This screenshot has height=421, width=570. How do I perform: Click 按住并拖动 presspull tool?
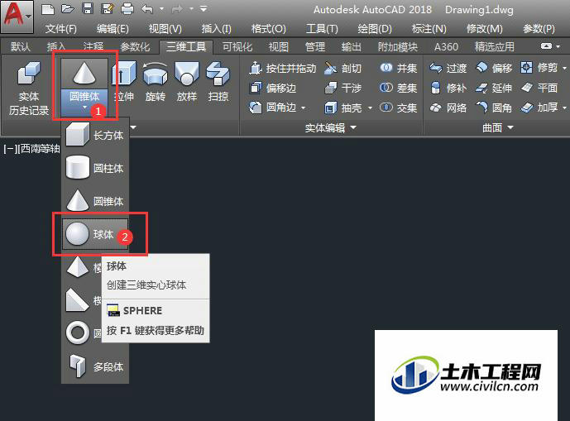(283, 68)
